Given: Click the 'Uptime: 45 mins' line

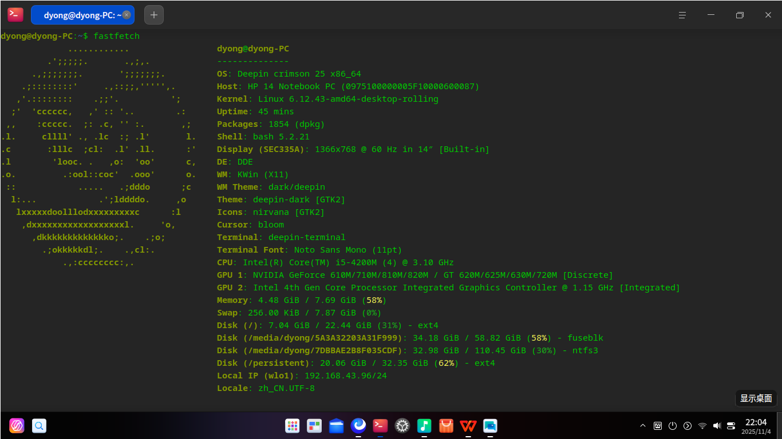Looking at the screenshot, I should pyautogui.click(x=255, y=111).
